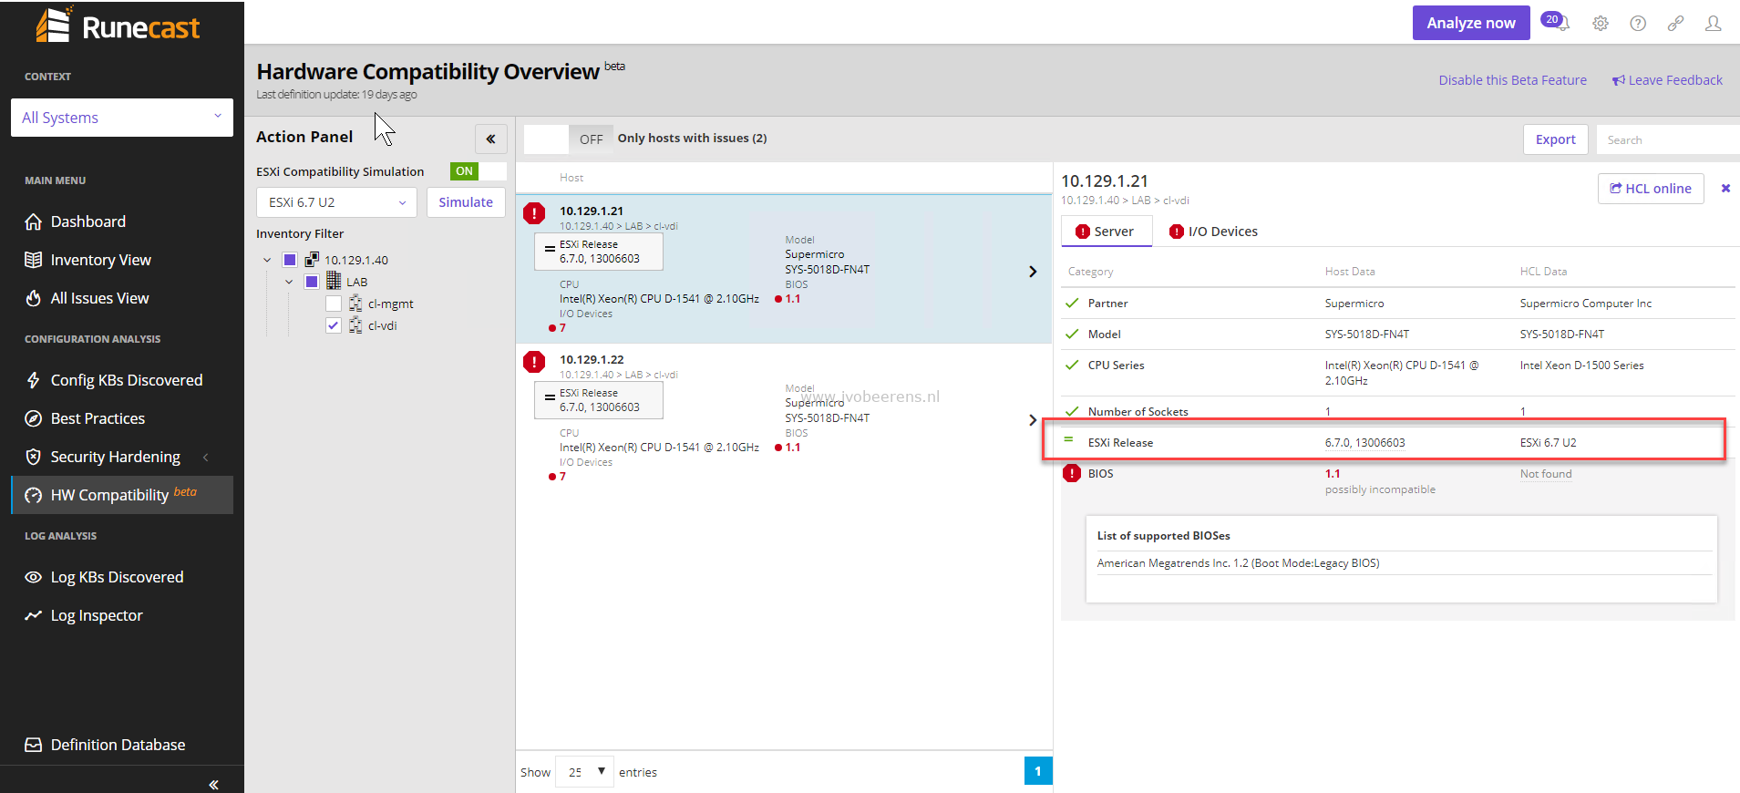Click American Megatrends Inc. 1.2 BIOS entry
This screenshot has height=793, width=1740.
coord(1238,563)
